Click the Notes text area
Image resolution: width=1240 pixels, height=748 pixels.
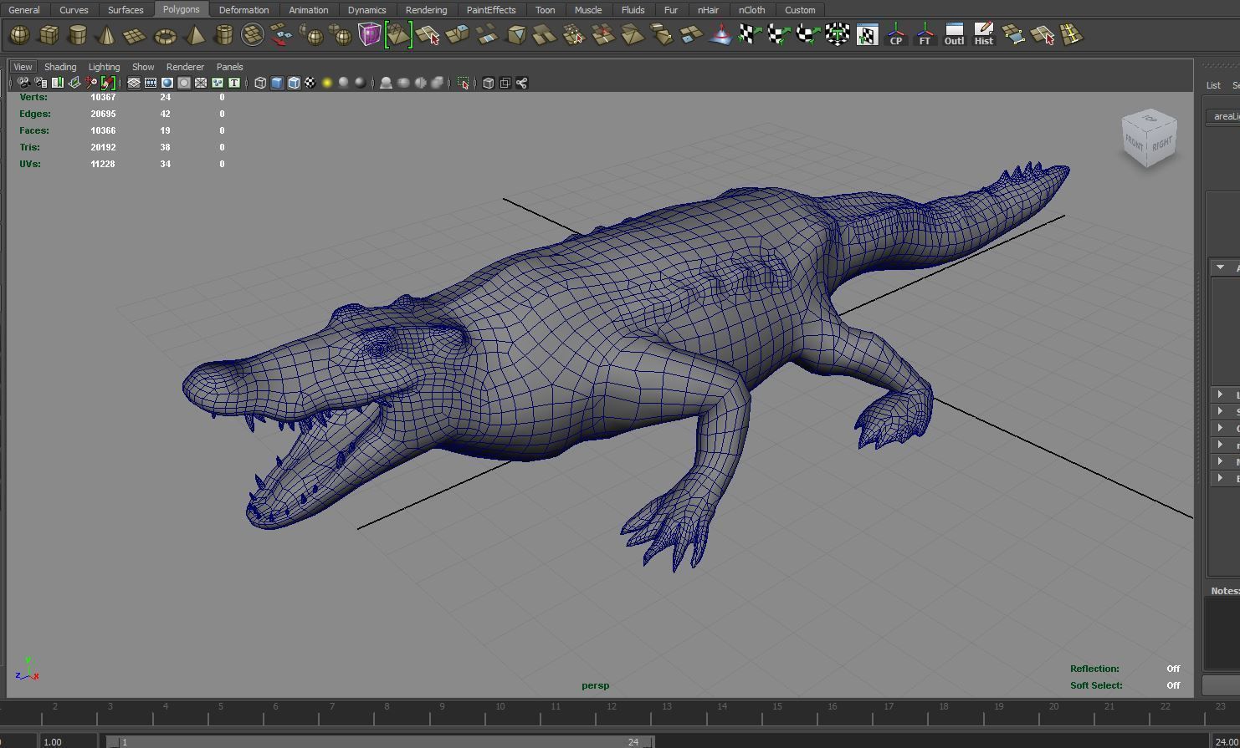[x=1222, y=634]
